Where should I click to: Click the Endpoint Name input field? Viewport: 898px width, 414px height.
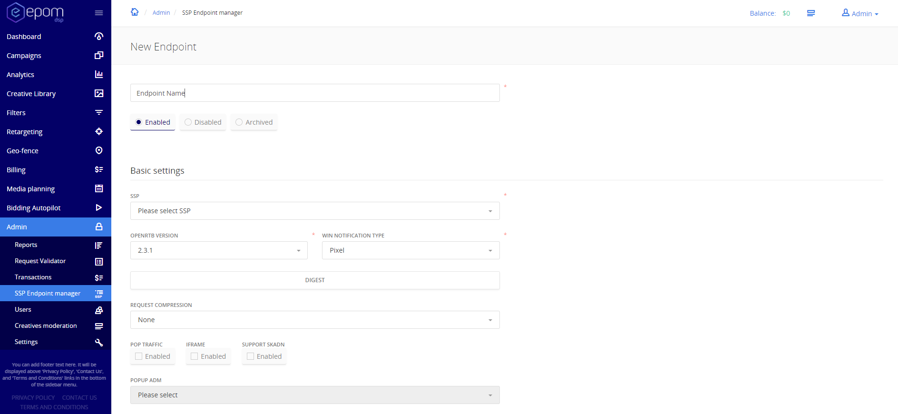pos(315,93)
